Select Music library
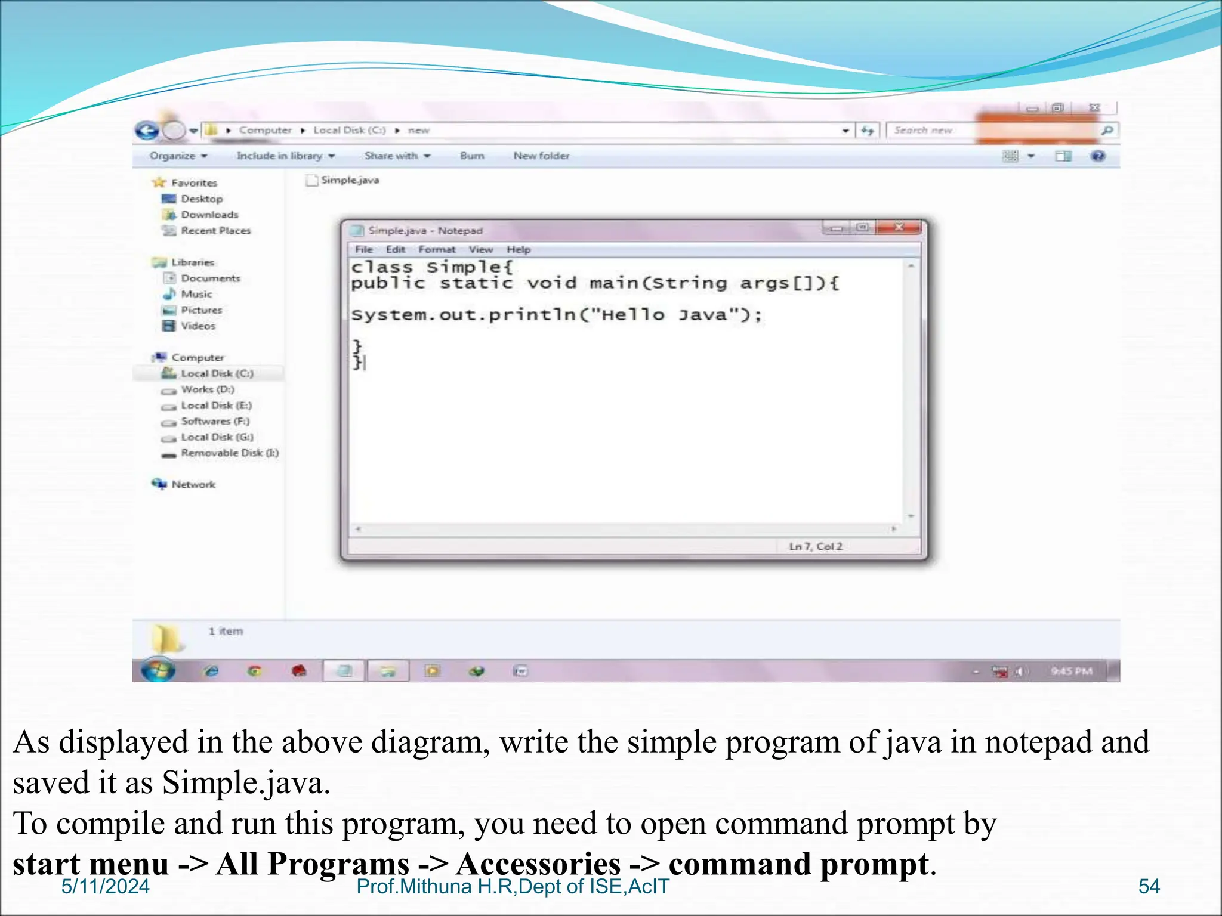The width and height of the screenshot is (1222, 916). point(187,294)
